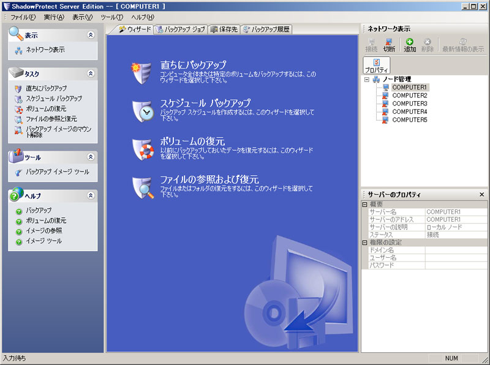Click the スケジュール バックアップ icon in タスク panel
This screenshot has height=365, width=490.
(x=18, y=99)
